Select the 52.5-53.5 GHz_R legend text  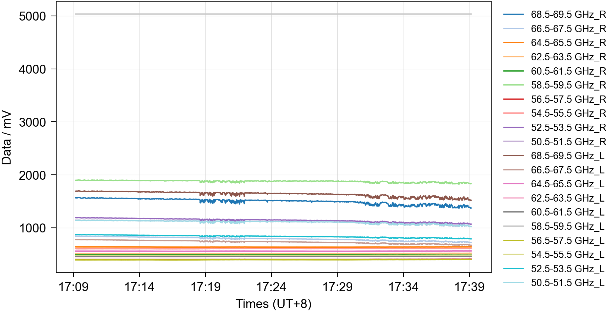pos(568,128)
